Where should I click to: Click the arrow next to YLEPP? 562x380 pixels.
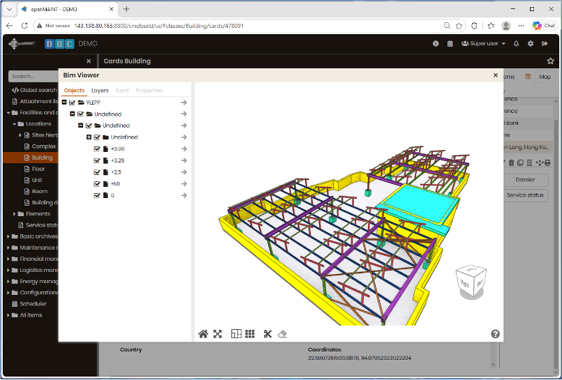point(184,102)
